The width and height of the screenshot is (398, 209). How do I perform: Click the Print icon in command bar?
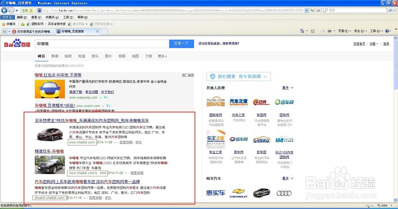coord(330,31)
